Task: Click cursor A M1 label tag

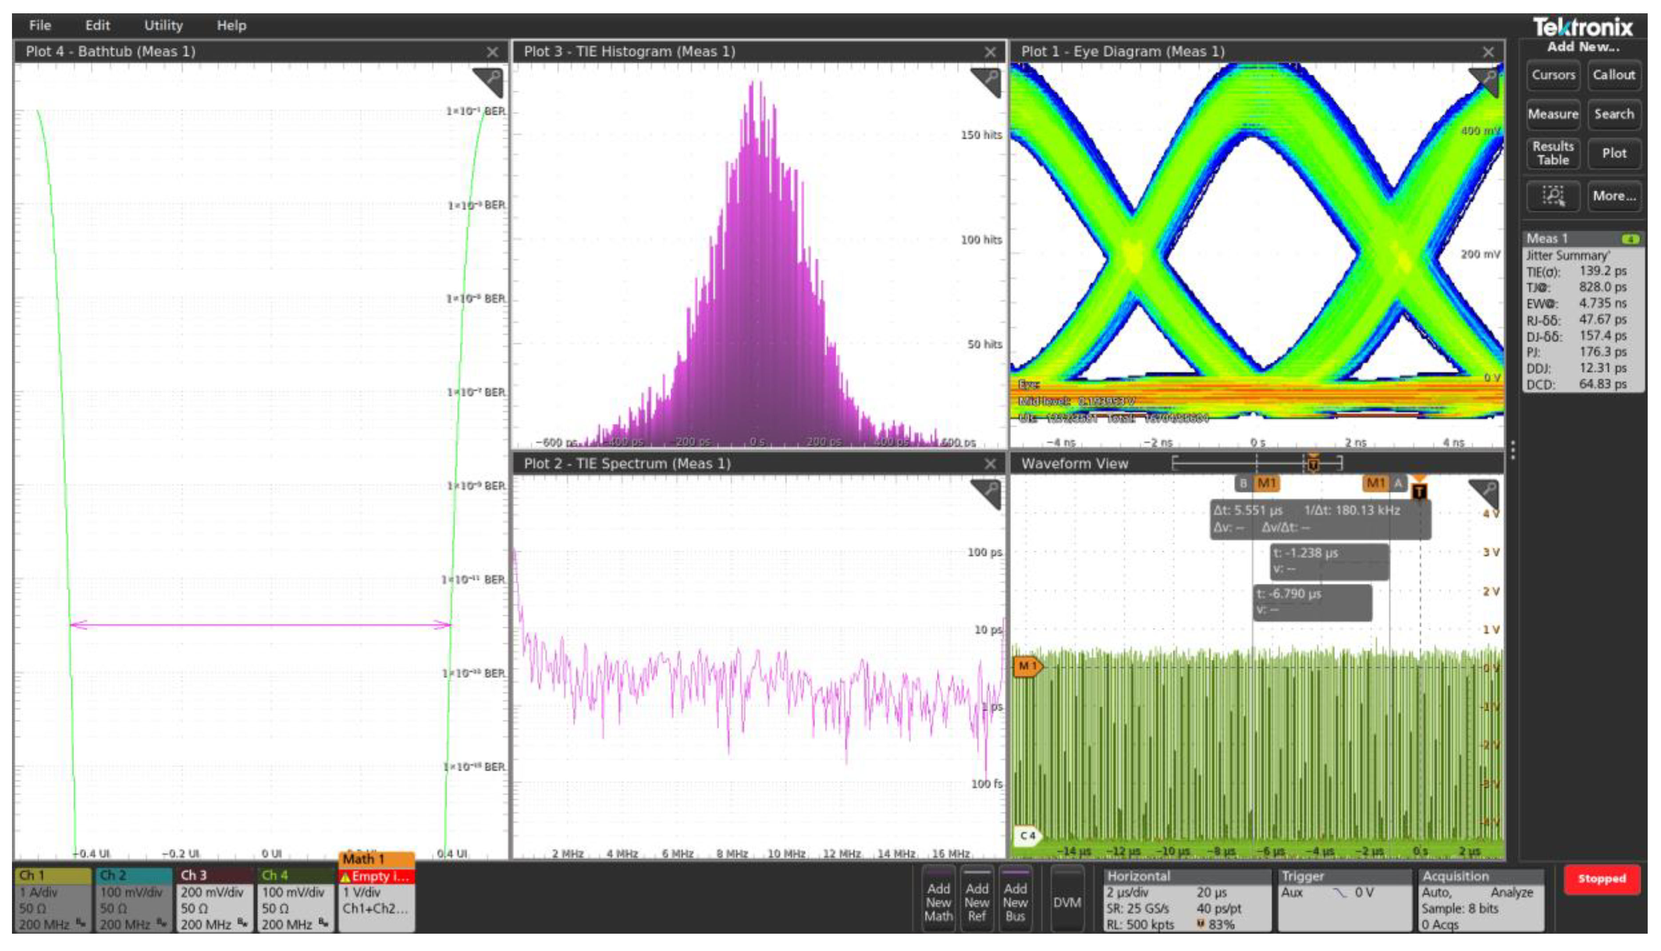Action: pos(1376,483)
